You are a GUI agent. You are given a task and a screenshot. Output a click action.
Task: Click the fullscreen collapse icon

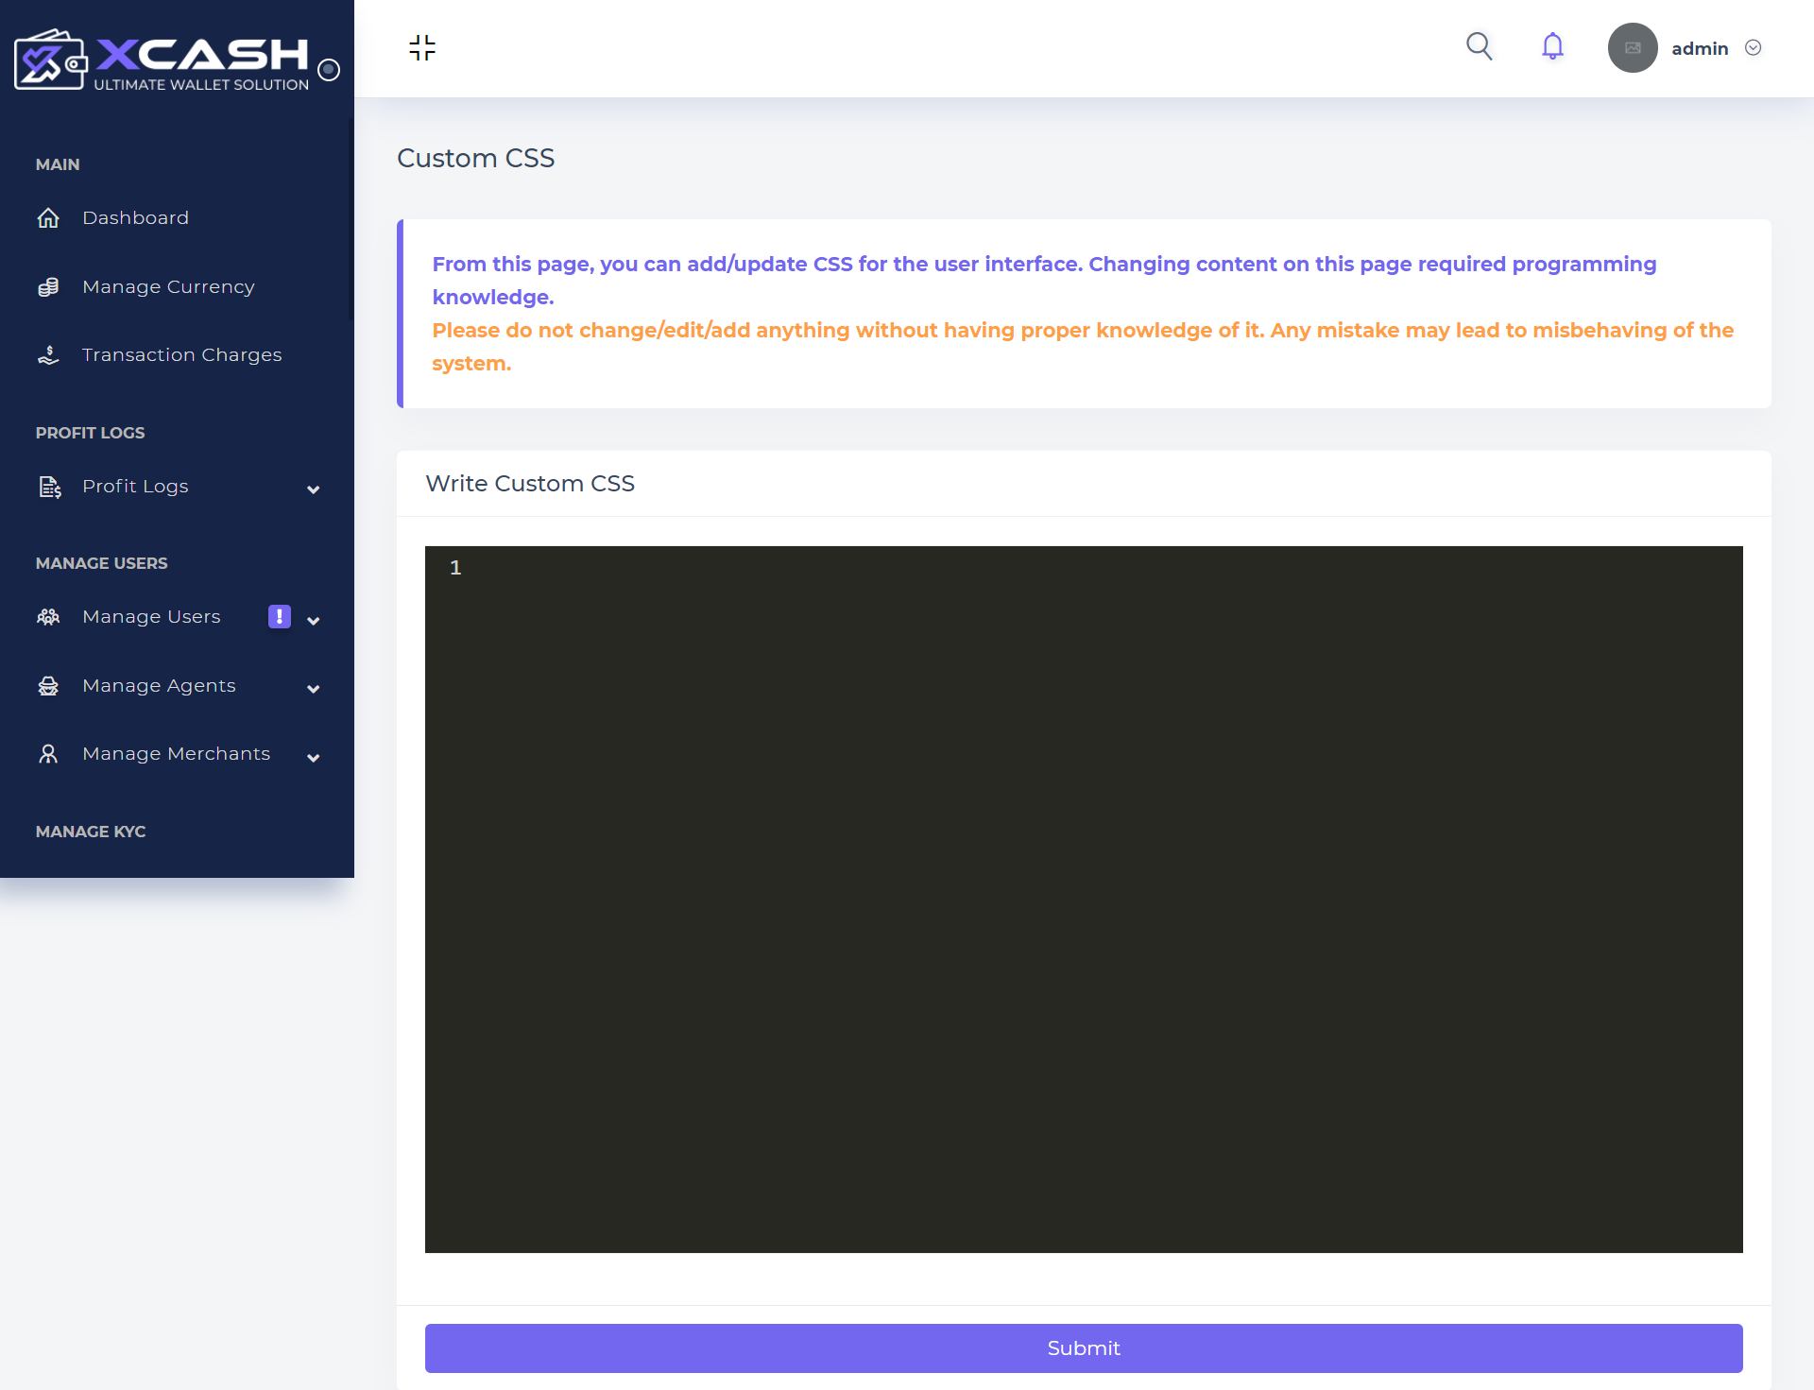pyautogui.click(x=422, y=47)
